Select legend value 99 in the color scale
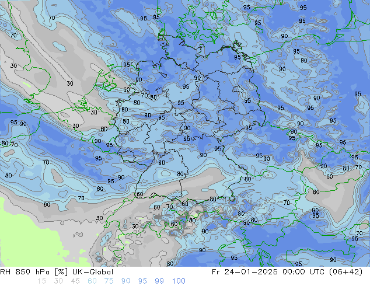370x286 pixels. [x=159, y=281]
